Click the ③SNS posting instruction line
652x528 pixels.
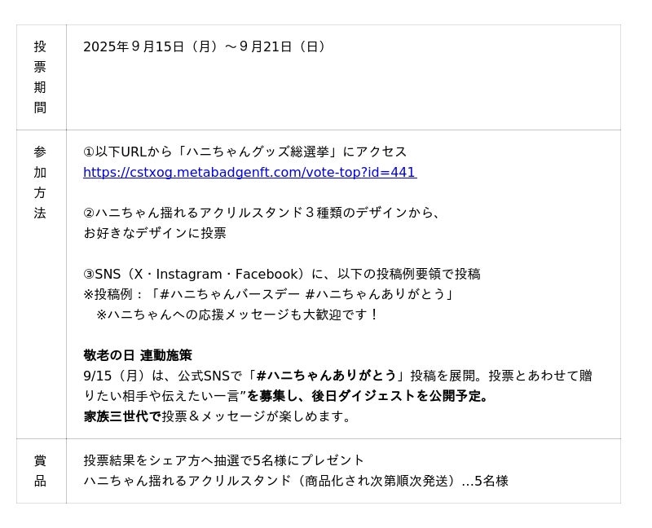pos(281,275)
